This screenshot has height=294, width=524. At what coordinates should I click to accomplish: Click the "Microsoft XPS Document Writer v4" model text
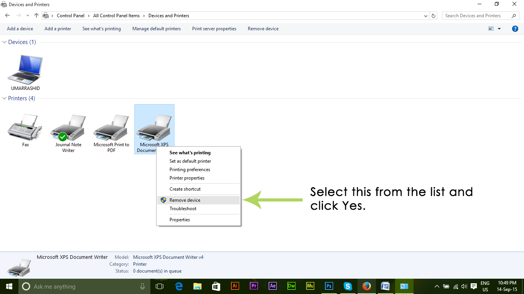[168, 257]
